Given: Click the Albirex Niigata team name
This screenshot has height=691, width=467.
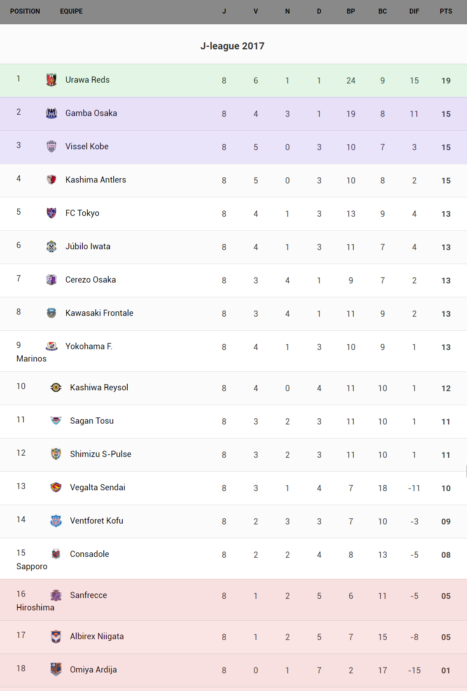Looking at the screenshot, I should [97, 636].
